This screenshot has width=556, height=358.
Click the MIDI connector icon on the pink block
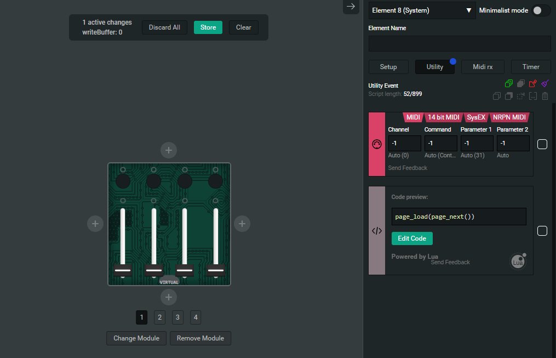pos(377,144)
